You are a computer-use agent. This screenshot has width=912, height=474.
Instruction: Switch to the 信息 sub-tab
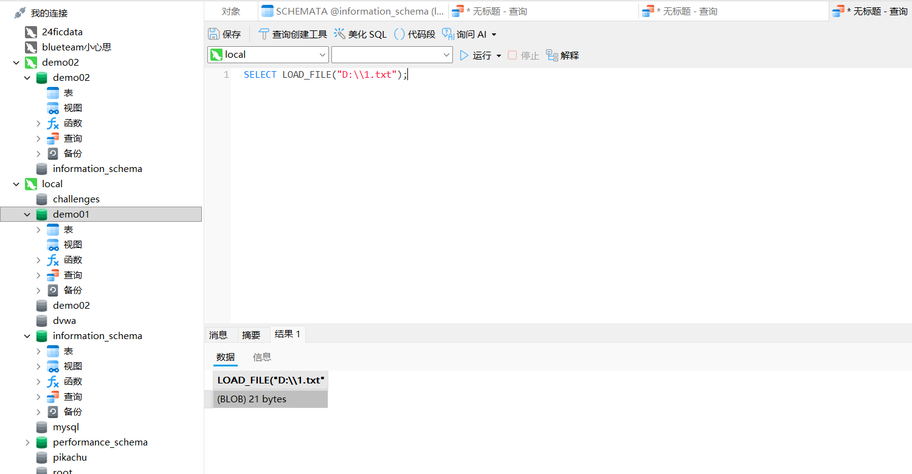coord(262,357)
